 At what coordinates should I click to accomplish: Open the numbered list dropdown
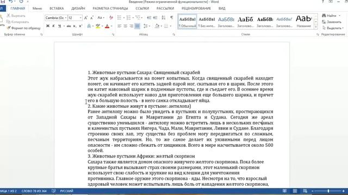click(133, 18)
